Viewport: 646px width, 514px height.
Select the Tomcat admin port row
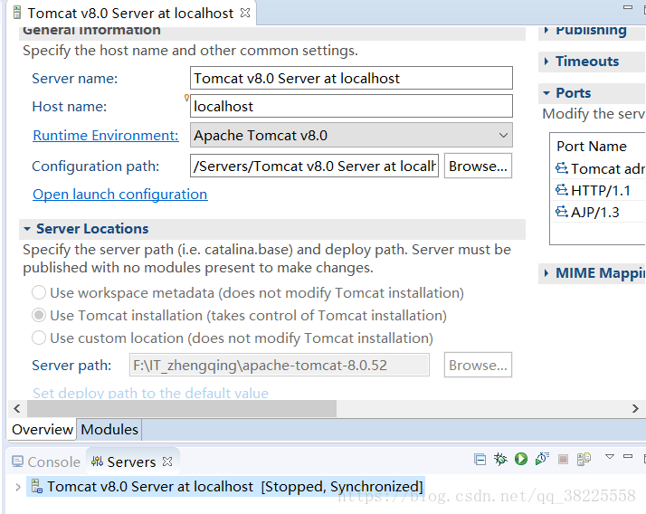599,168
